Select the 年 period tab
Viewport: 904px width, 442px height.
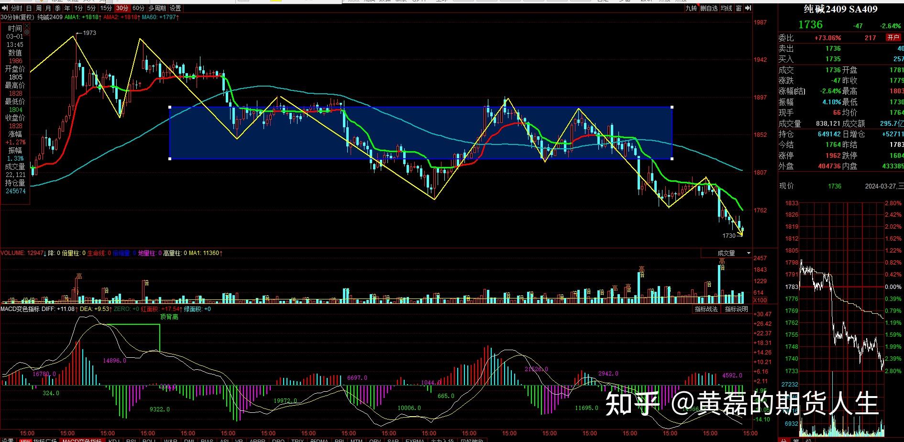67,8
